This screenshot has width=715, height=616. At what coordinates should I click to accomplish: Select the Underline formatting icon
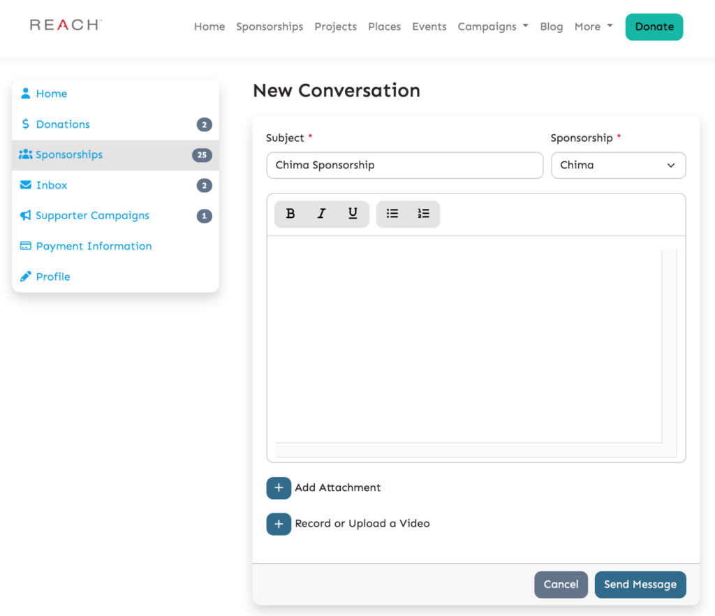click(x=353, y=214)
